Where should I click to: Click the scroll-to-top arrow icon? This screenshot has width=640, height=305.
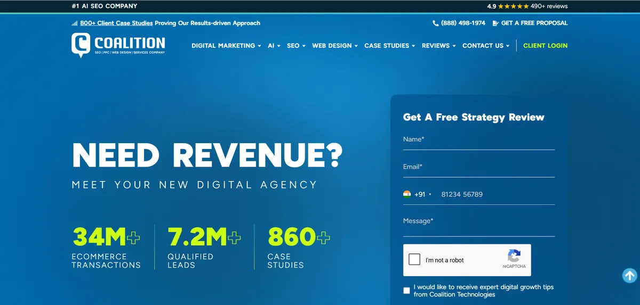pyautogui.click(x=630, y=275)
